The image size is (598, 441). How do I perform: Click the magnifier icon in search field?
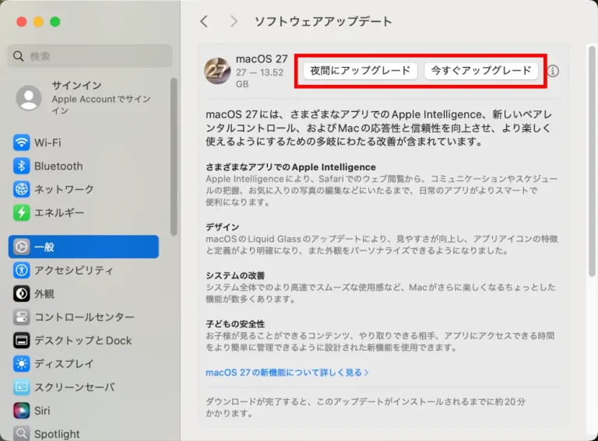click(19, 56)
